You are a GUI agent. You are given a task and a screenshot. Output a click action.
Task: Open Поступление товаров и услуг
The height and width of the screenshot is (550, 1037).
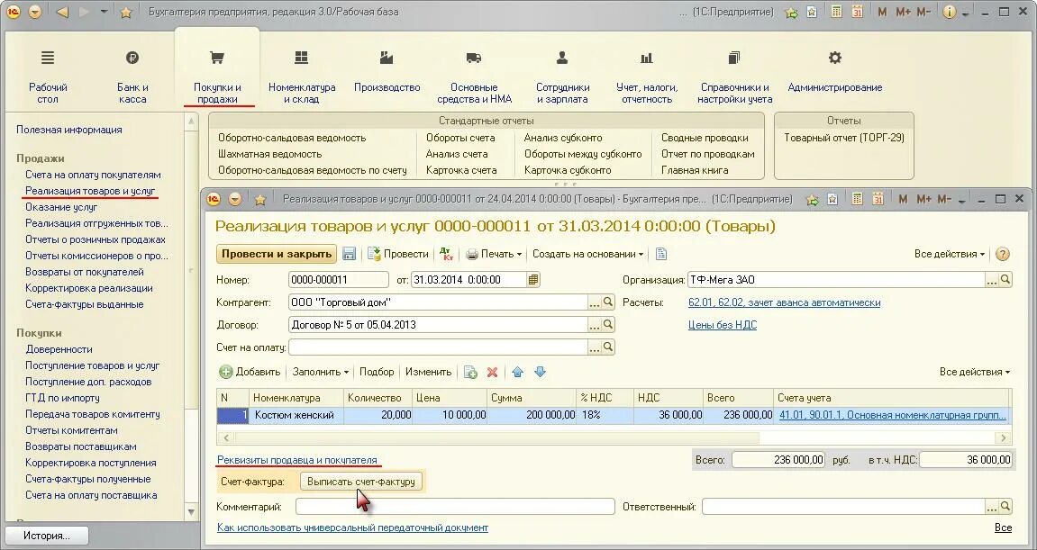pos(93,365)
